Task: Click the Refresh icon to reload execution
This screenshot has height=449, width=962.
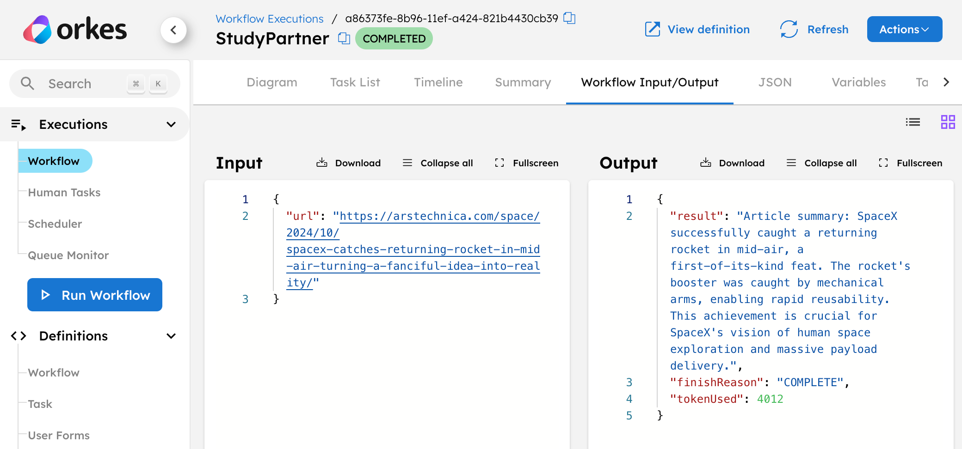Action: (789, 29)
